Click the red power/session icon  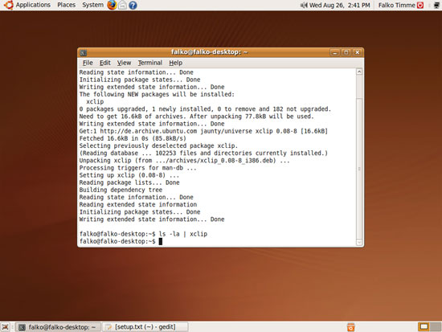420,5
